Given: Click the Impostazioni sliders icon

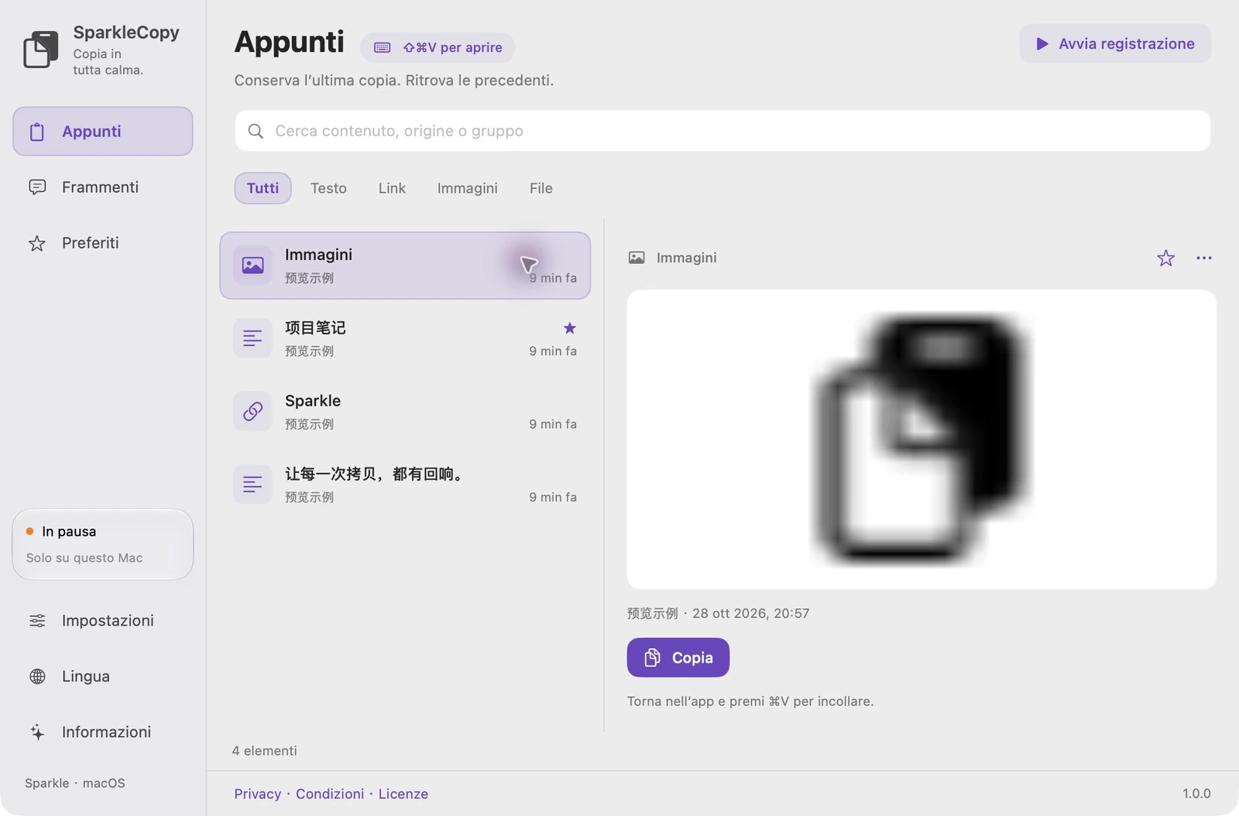Looking at the screenshot, I should [x=37, y=620].
